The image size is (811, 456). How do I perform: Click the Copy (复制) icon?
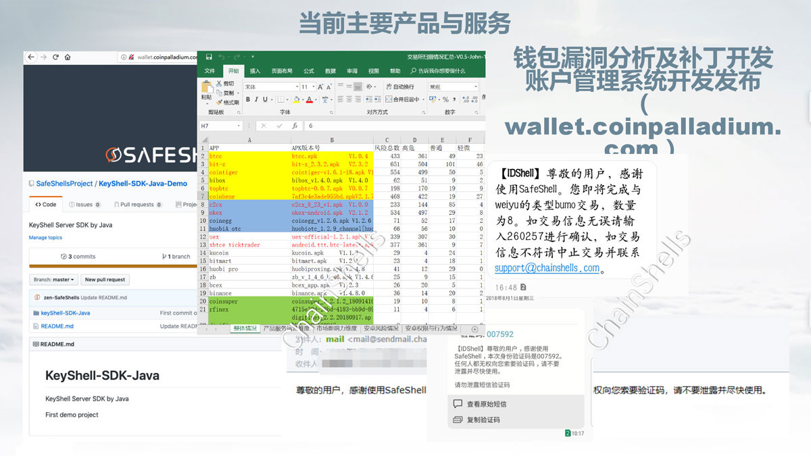(x=219, y=93)
